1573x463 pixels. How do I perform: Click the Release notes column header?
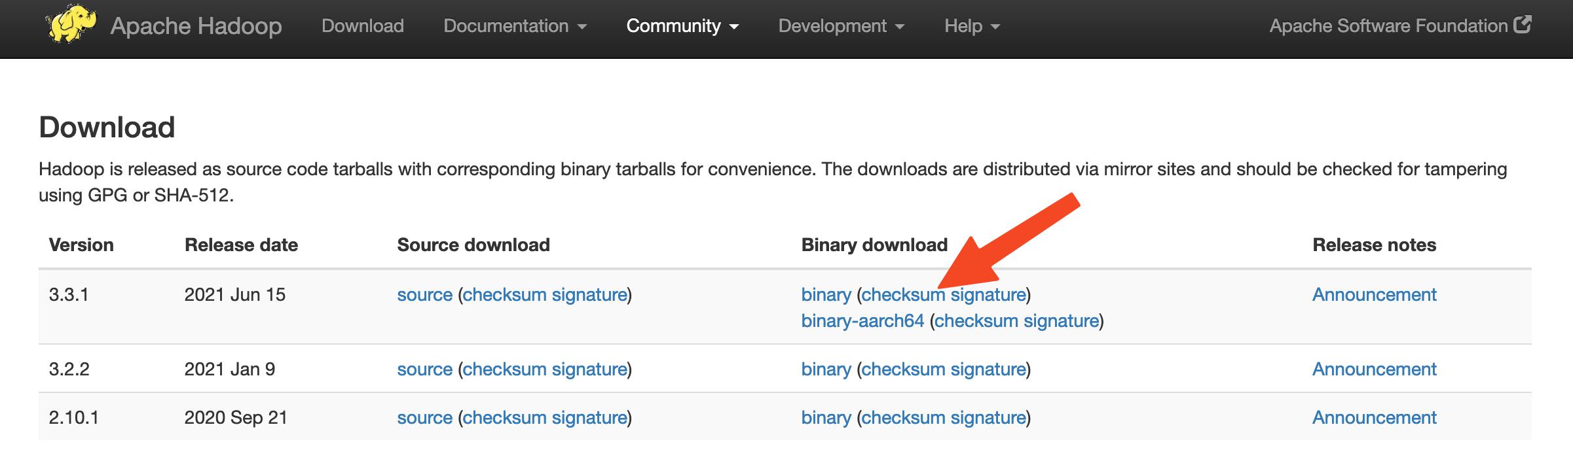tap(1375, 245)
